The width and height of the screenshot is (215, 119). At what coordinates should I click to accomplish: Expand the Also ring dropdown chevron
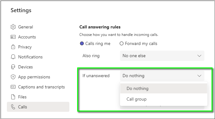pyautogui.click(x=199, y=56)
